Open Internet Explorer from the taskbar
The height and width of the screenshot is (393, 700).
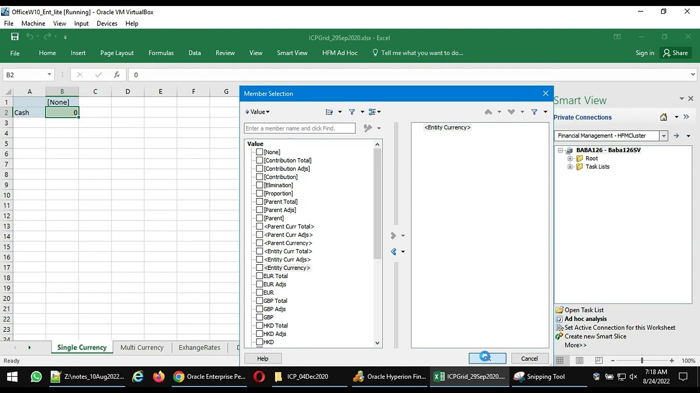(x=138, y=377)
